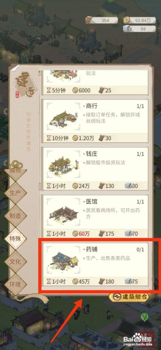
Task: Click the 建筑组合 building combo button
Action: click(129, 297)
